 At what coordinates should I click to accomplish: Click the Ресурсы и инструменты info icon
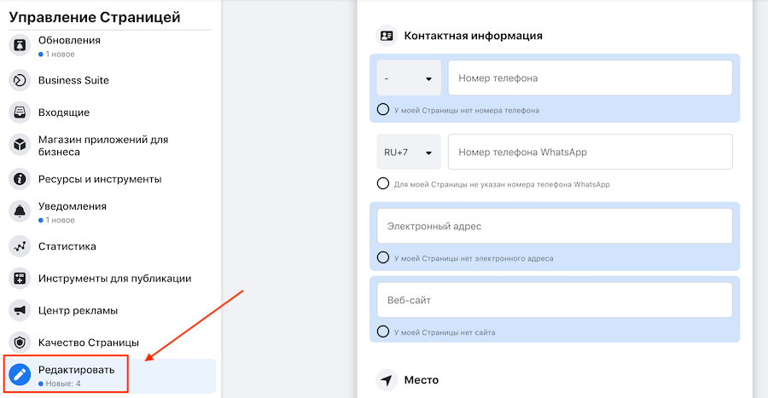pyautogui.click(x=20, y=179)
